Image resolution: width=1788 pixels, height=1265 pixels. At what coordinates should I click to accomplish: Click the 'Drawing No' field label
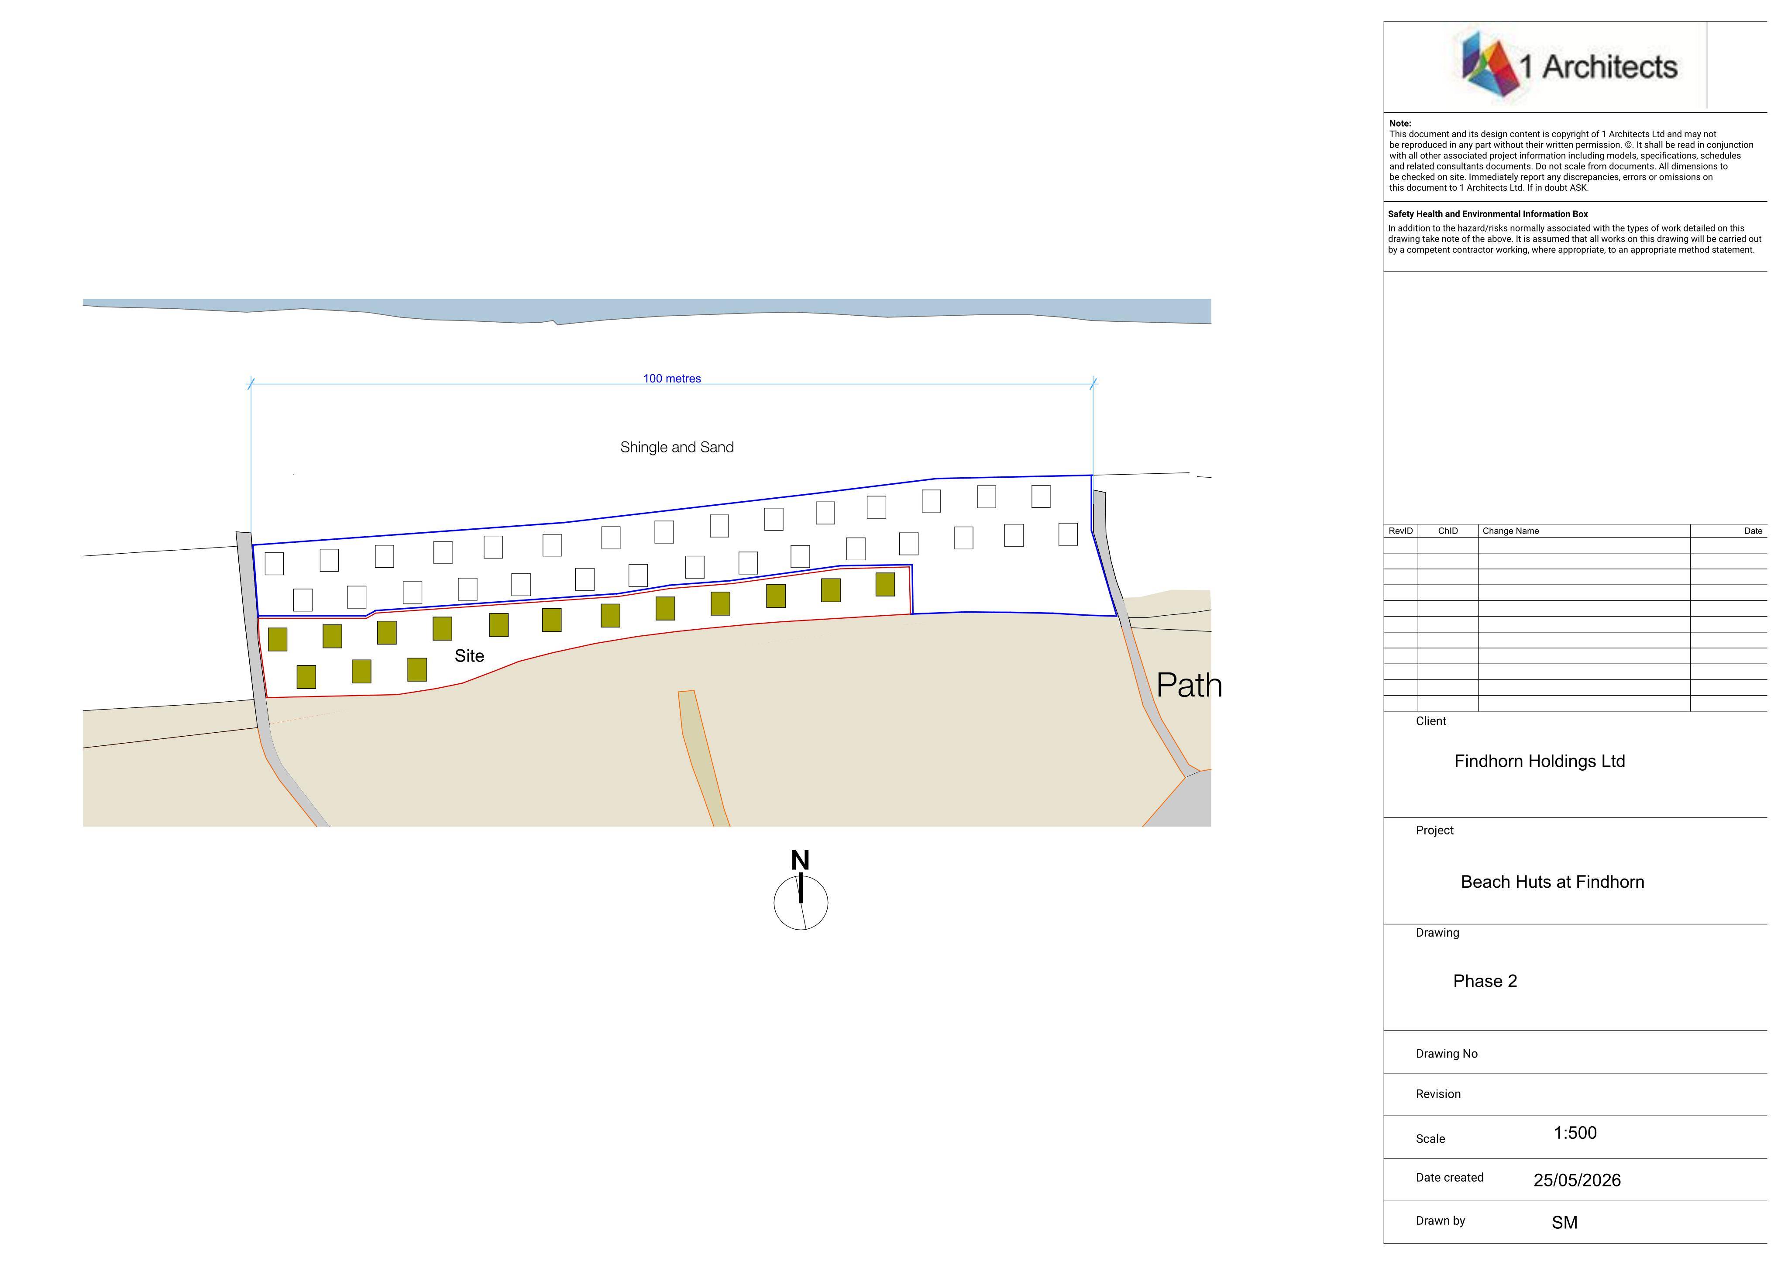(x=1446, y=1054)
